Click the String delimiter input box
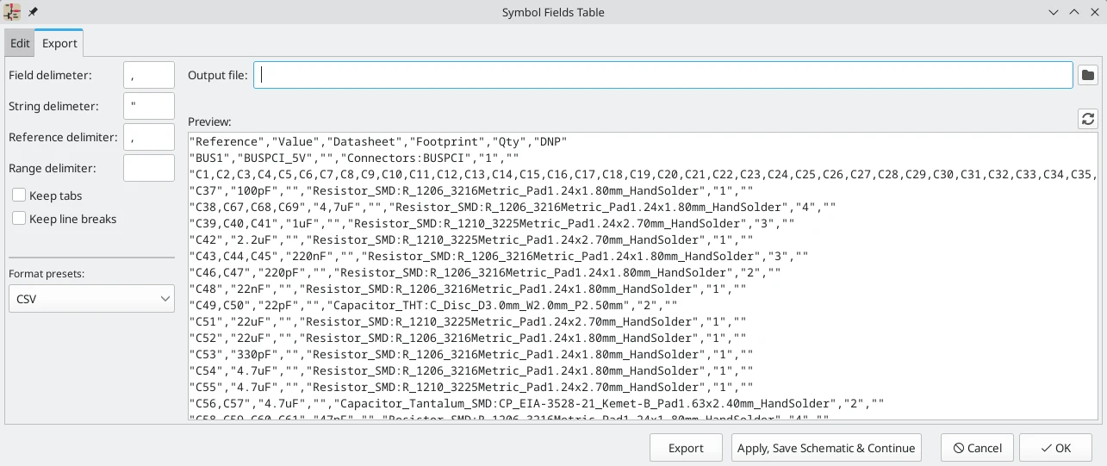This screenshot has width=1107, height=466. 148,106
